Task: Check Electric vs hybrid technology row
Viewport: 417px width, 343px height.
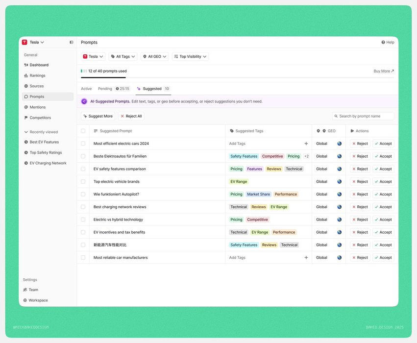Action: click(83, 220)
